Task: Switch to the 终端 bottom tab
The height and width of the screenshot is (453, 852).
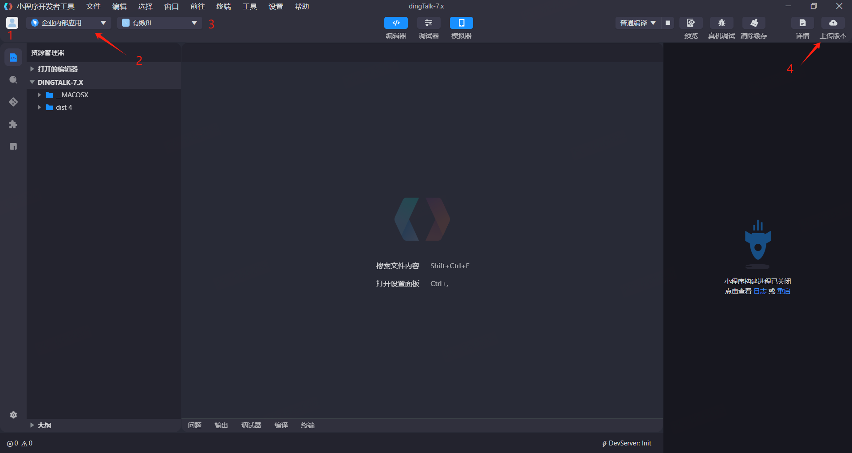Action: (x=308, y=425)
